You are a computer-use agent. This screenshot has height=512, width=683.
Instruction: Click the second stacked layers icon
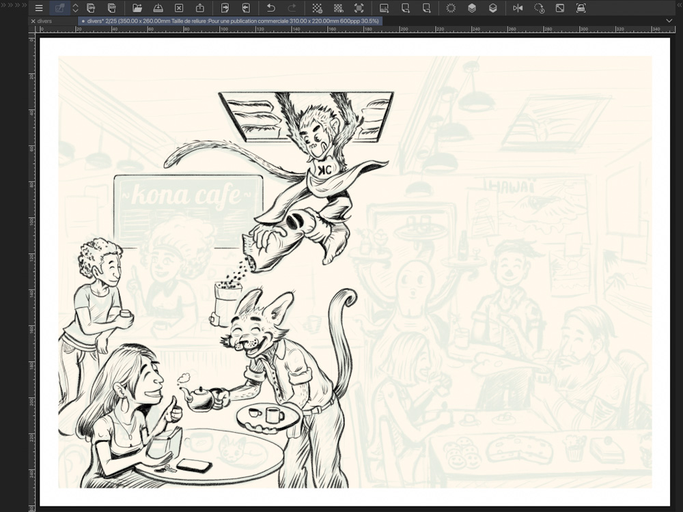point(492,8)
